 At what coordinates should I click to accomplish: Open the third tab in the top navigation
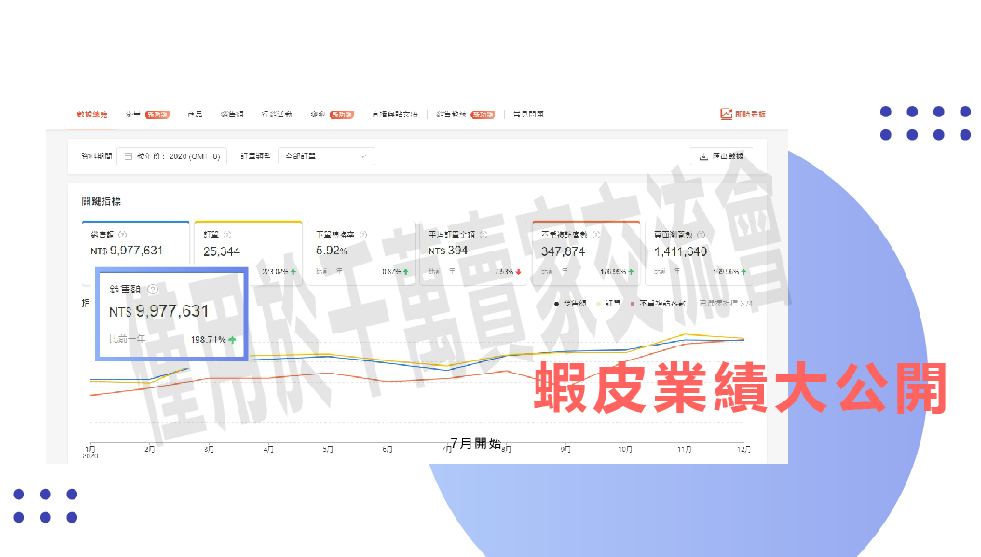coord(195,114)
